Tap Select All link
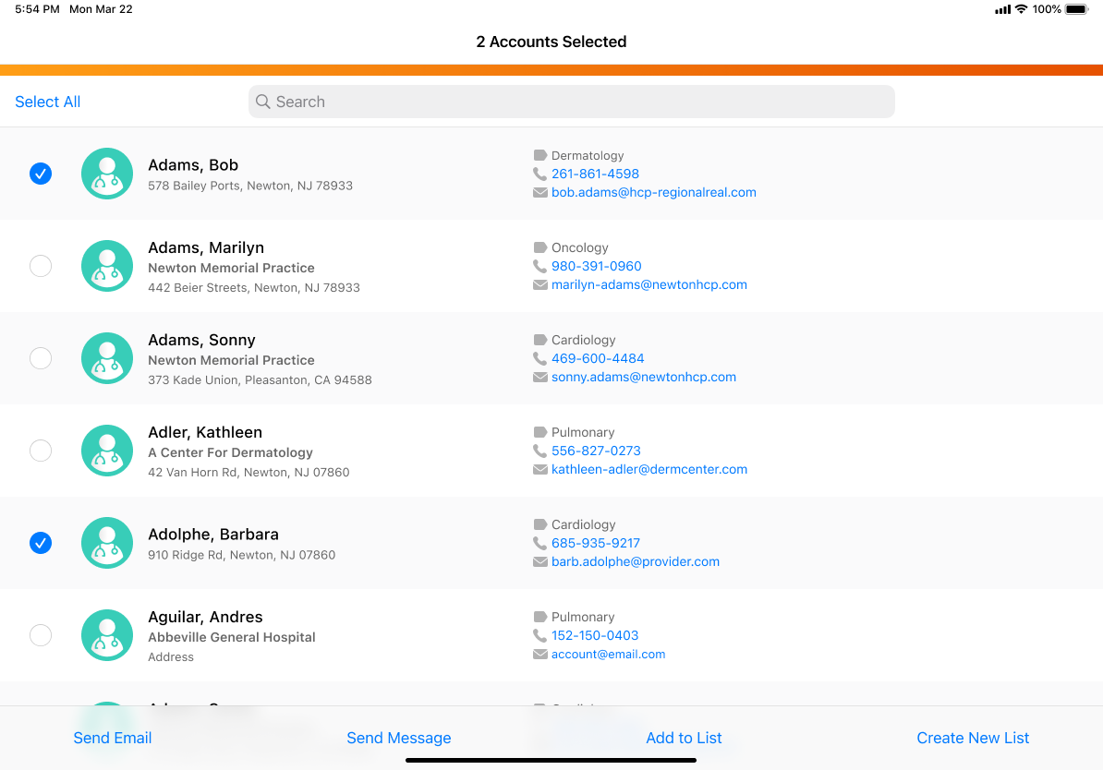This screenshot has width=1103, height=770. pyautogui.click(x=48, y=102)
